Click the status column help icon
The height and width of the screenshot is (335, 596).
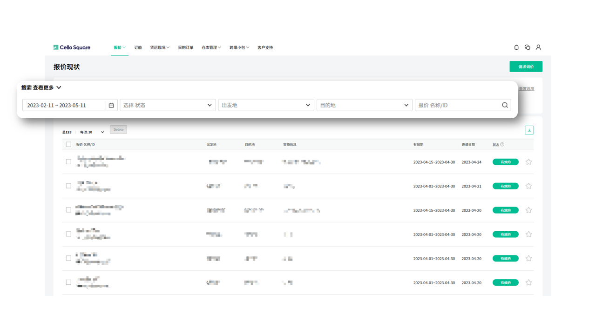click(x=502, y=145)
